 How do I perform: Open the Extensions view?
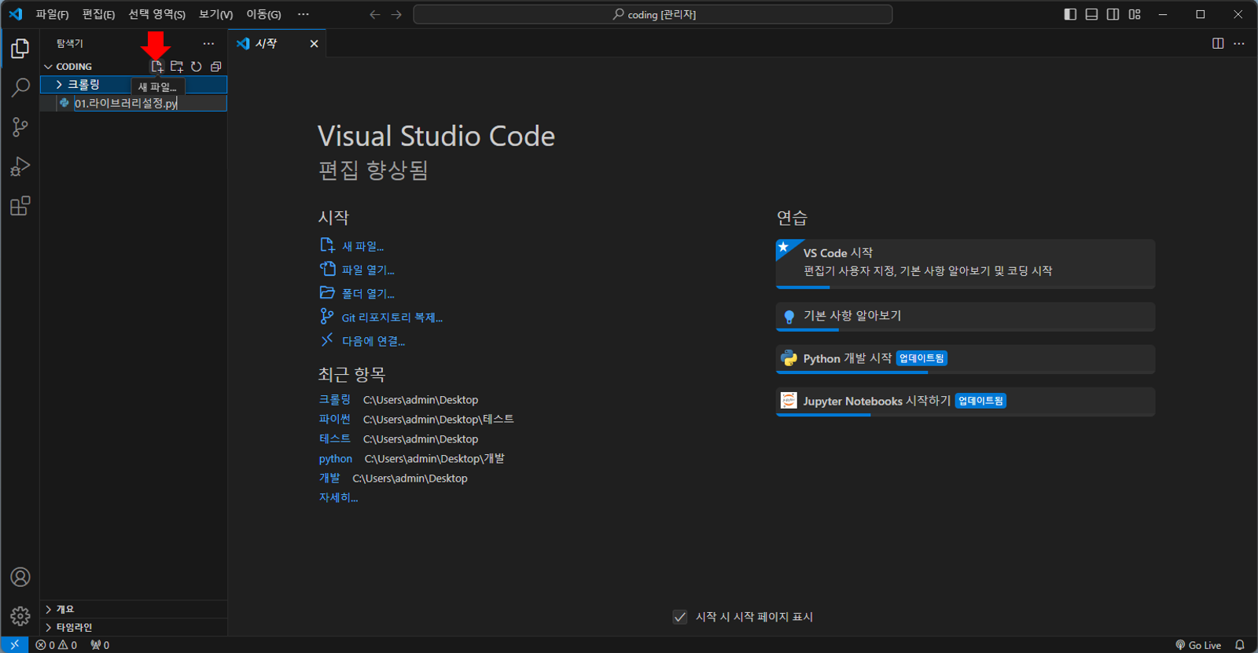point(20,206)
